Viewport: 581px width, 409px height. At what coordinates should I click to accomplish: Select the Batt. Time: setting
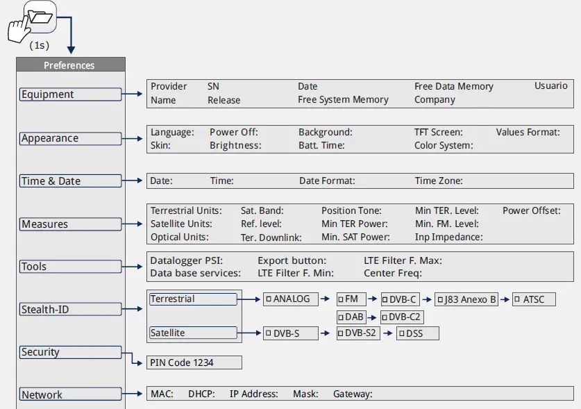(321, 145)
